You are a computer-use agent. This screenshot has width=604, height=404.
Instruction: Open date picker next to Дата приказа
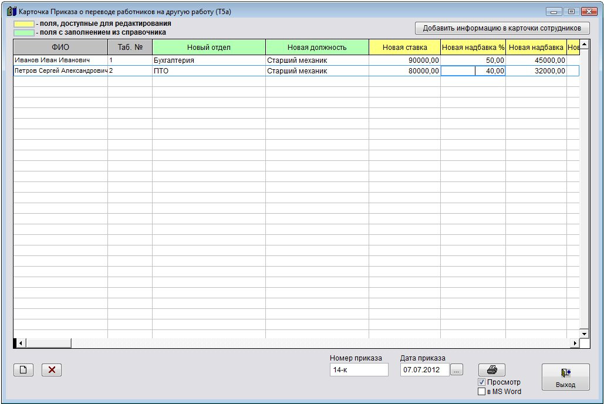coord(457,370)
